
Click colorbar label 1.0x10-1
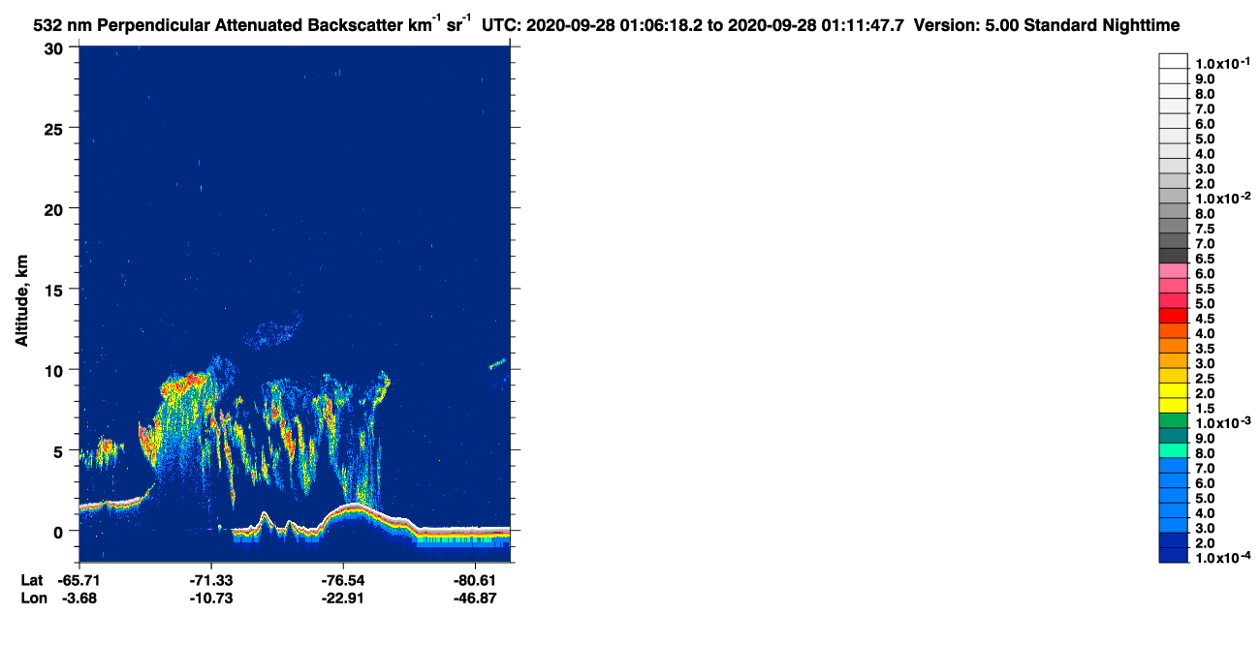pos(1222,64)
